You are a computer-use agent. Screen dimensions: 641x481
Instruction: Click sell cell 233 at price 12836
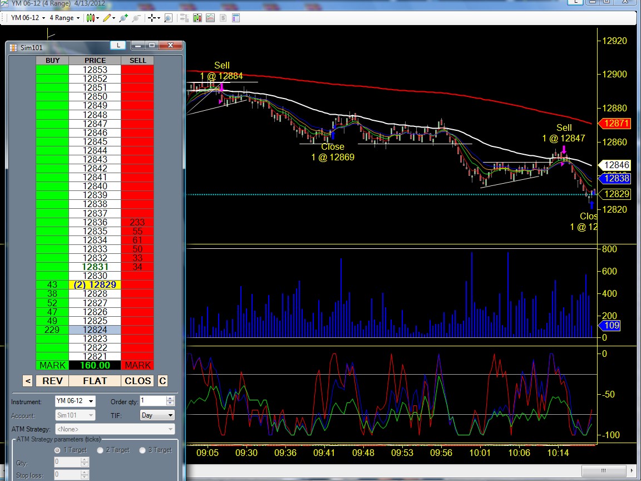(x=137, y=222)
